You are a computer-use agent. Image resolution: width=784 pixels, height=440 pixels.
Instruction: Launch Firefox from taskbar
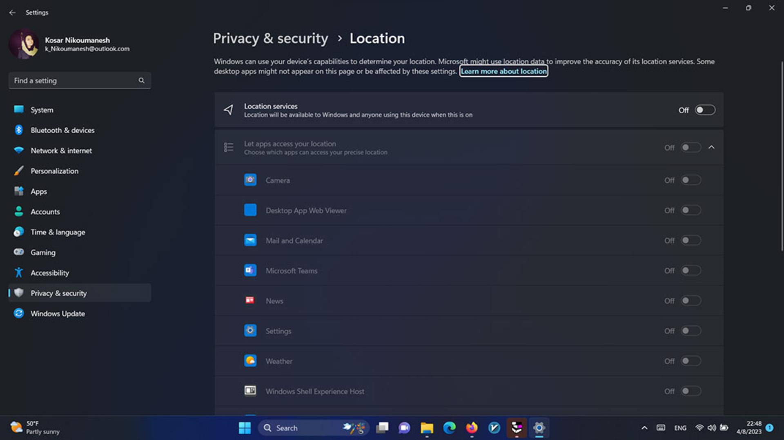pos(472,428)
